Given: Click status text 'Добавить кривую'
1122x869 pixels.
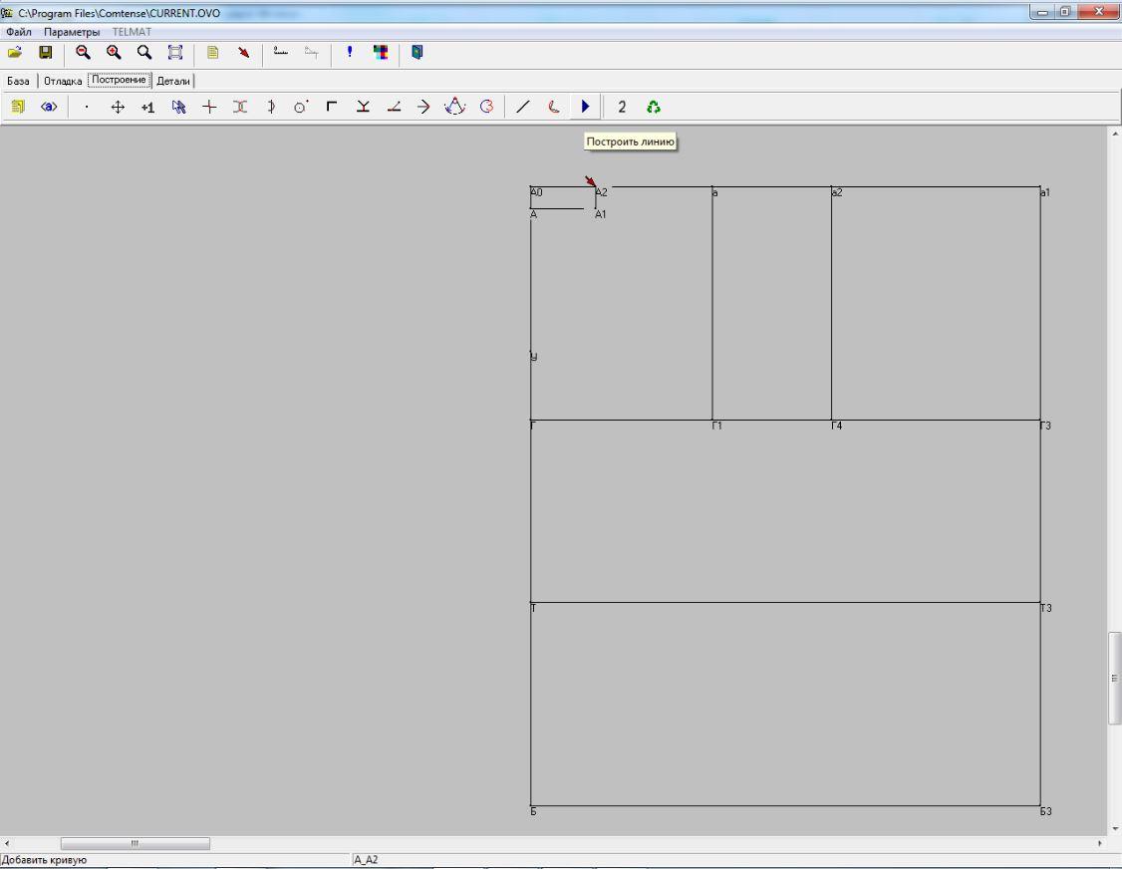Looking at the screenshot, I should click(x=45, y=860).
